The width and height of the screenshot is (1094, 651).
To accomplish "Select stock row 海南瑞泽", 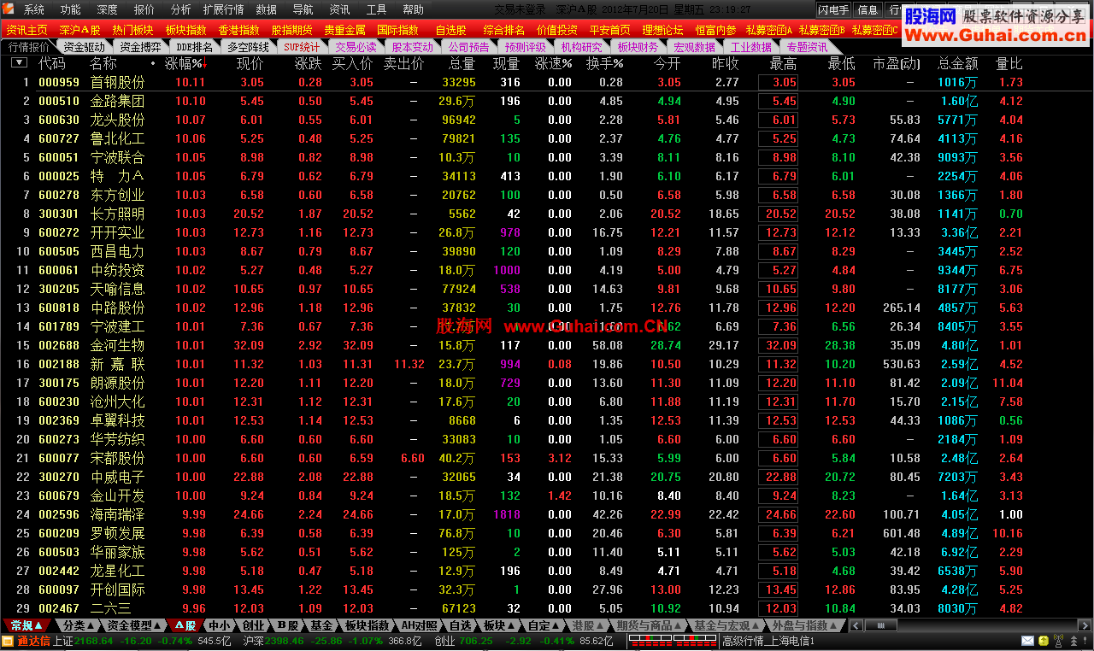I will pyautogui.click(x=547, y=514).
